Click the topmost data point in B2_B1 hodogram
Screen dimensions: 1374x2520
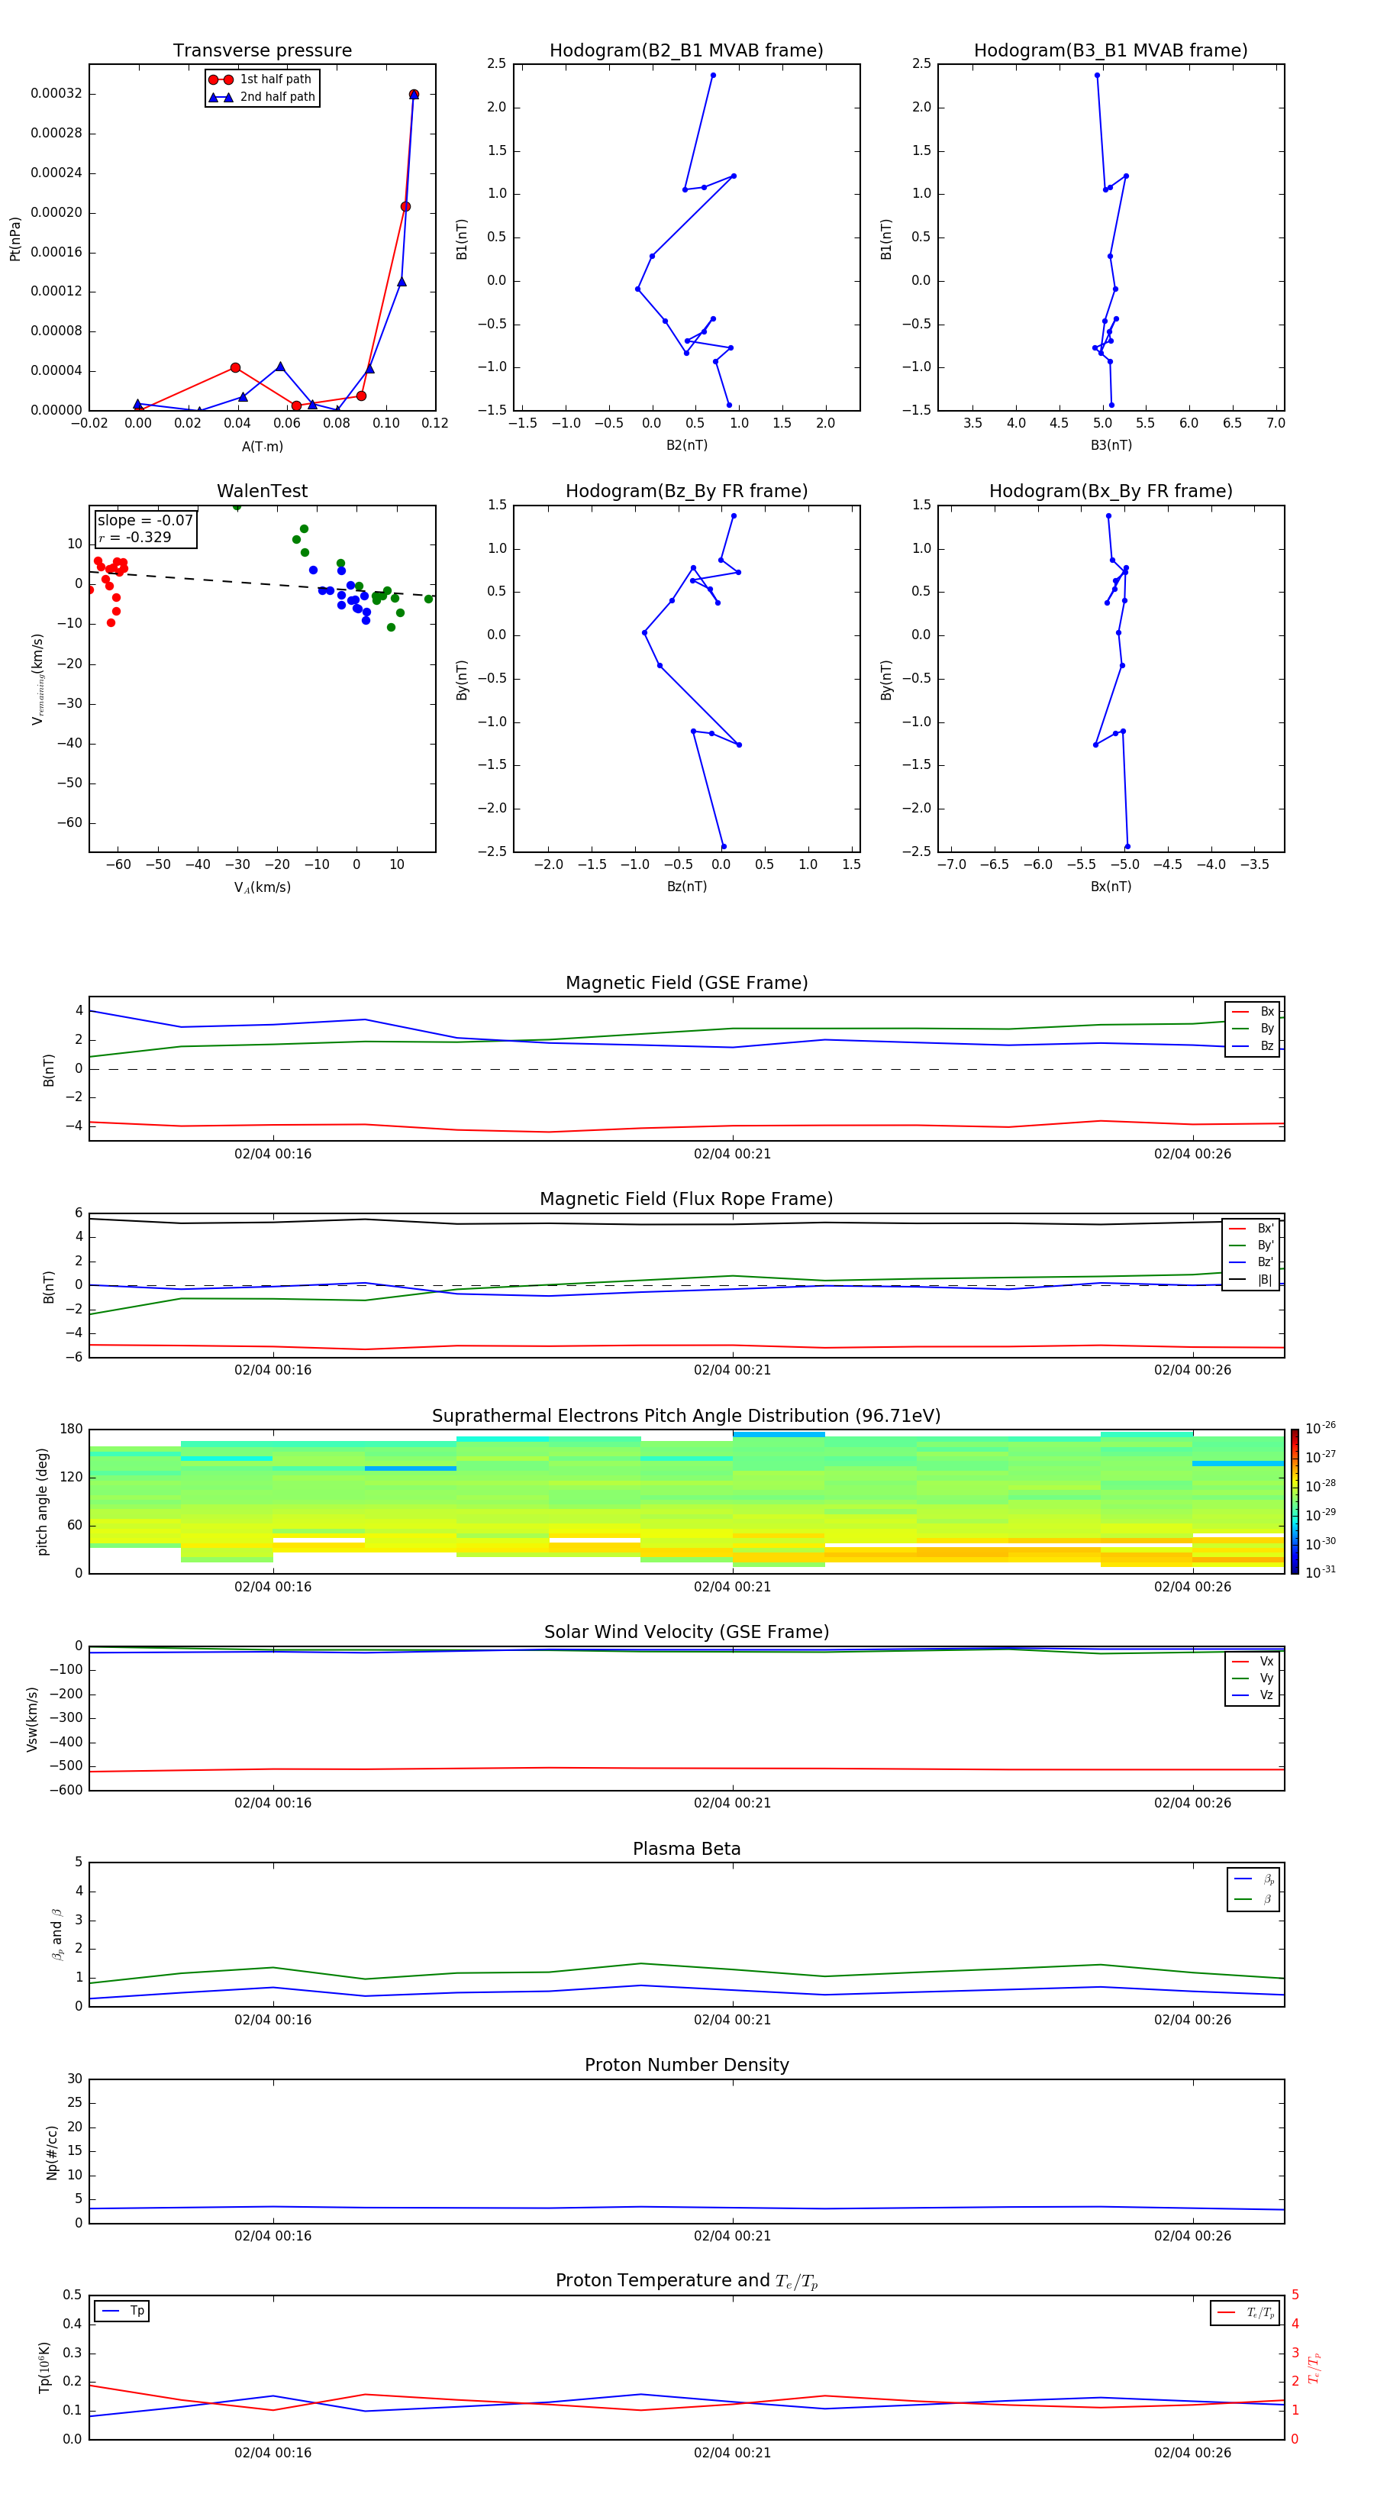coord(713,76)
